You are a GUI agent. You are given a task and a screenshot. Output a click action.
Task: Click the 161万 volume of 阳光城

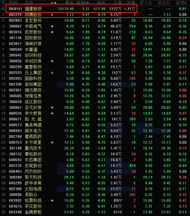tap(116, 119)
